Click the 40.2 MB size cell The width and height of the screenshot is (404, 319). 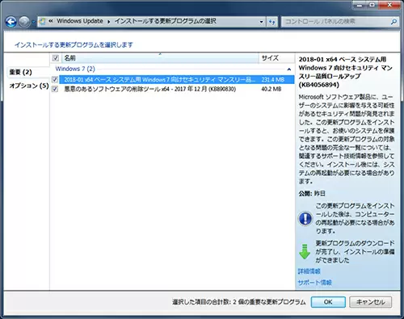(x=271, y=89)
